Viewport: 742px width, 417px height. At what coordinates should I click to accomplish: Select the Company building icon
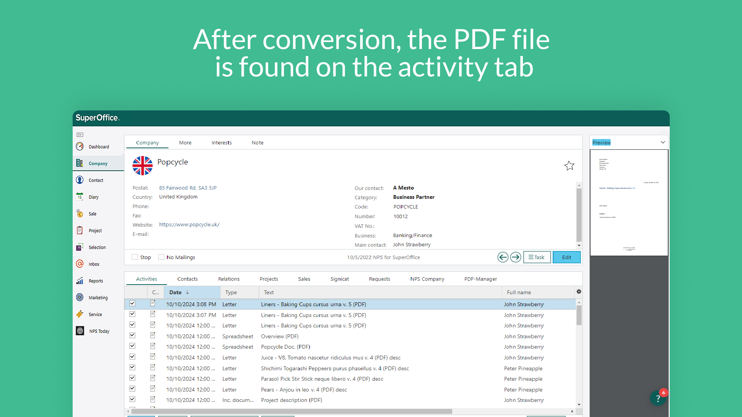click(x=80, y=163)
